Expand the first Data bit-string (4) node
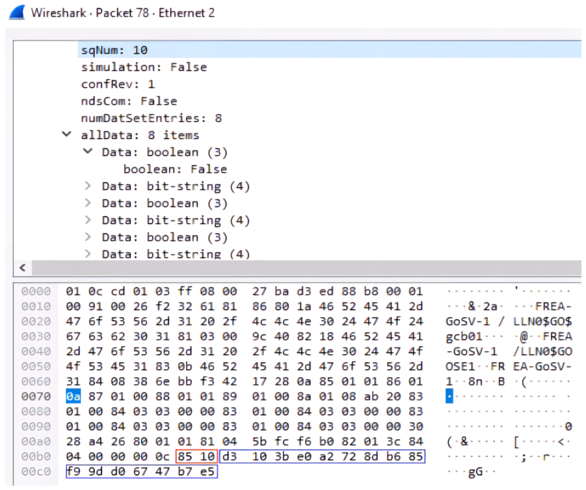Image resolution: width=586 pixels, height=490 pixels. coord(88,186)
